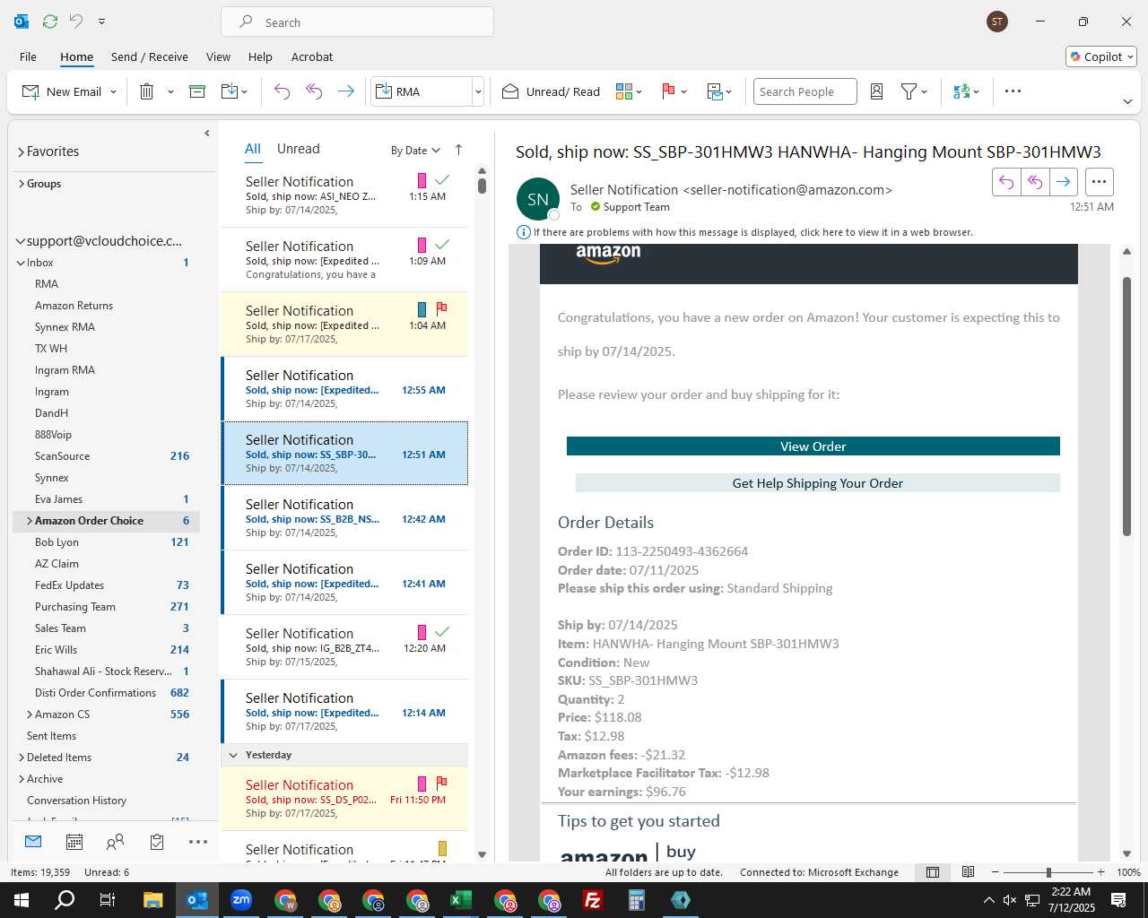The height and width of the screenshot is (918, 1148).
Task: Switch to Calendar view in navigation bar
Action: coord(74,842)
